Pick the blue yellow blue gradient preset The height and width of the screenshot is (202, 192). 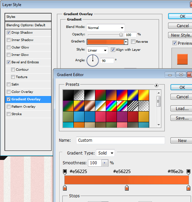click(x=133, y=95)
